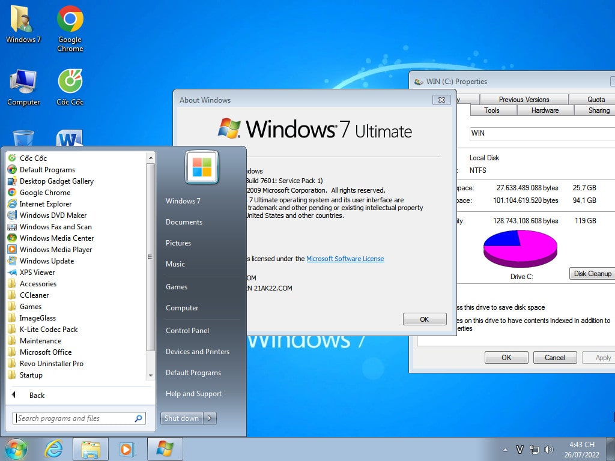Viewport: 615px width, 461px height.
Task: Open Help and Support from Start menu
Action: pyautogui.click(x=194, y=394)
